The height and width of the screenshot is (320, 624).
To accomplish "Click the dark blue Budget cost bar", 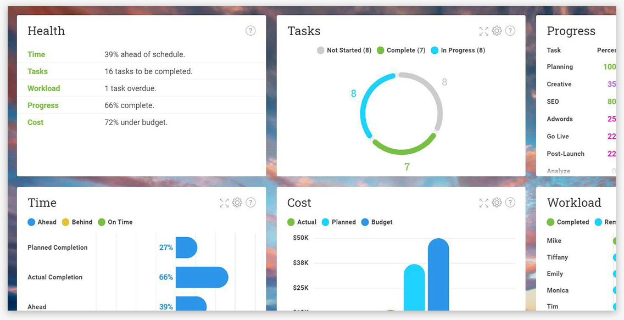I will (438, 274).
